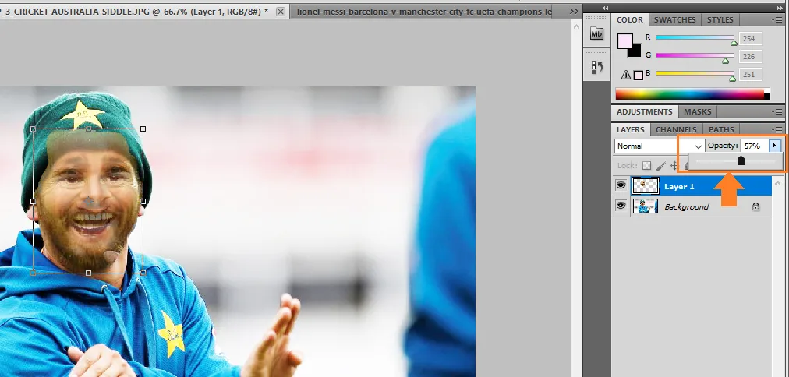789x377 pixels.
Task: Hide the Background layer eye icon
Action: (x=621, y=206)
